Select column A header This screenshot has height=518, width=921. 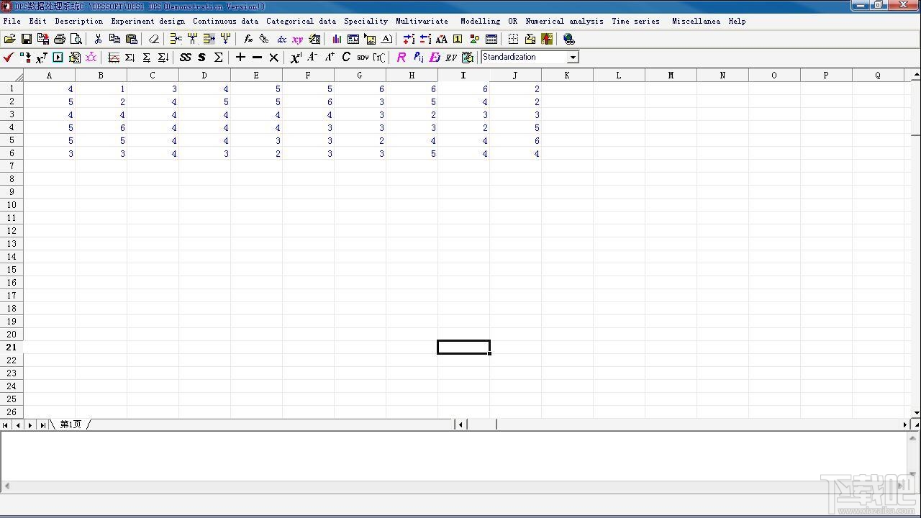49,75
